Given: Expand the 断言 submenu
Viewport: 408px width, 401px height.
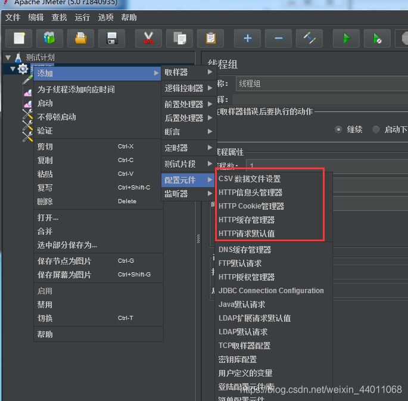Looking at the screenshot, I should point(188,132).
